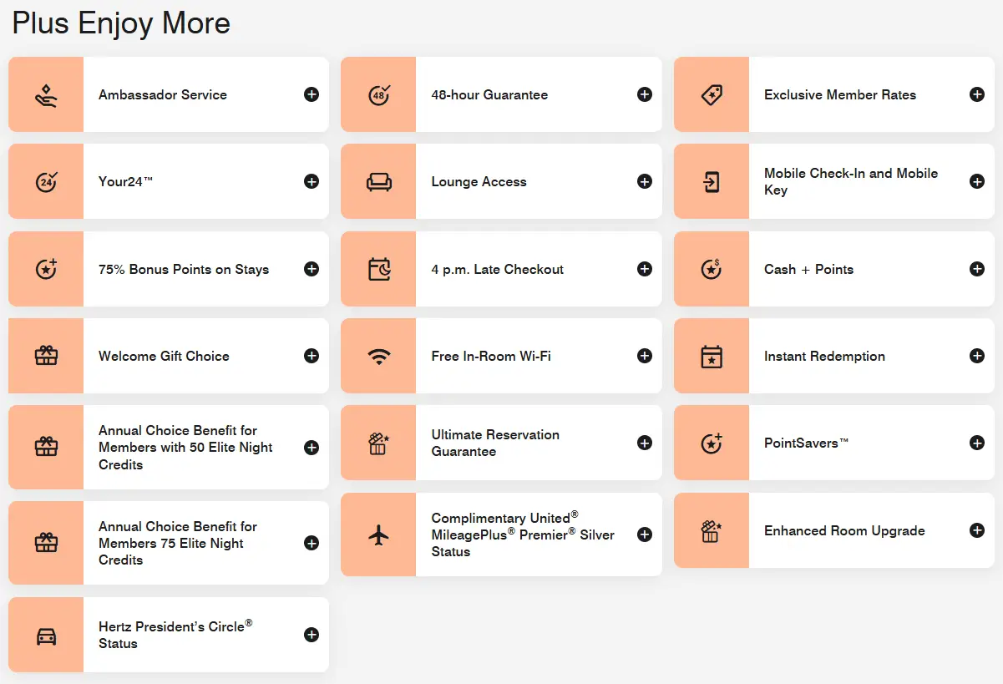Expand the Cash + Points plus button
1003x684 pixels.
pyautogui.click(x=976, y=269)
